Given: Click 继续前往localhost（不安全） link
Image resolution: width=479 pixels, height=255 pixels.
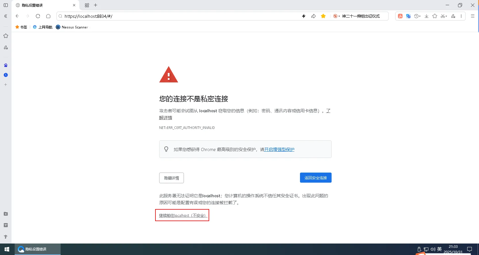Looking at the screenshot, I should point(182,215).
